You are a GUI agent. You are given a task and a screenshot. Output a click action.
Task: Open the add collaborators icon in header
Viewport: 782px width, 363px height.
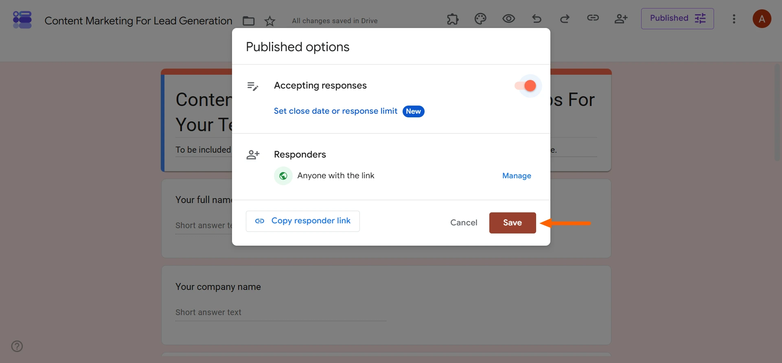click(x=621, y=19)
